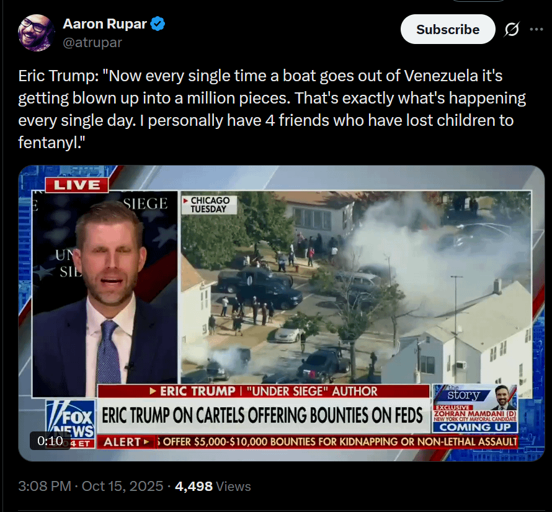Open the three-dots more options menu

tap(536, 29)
